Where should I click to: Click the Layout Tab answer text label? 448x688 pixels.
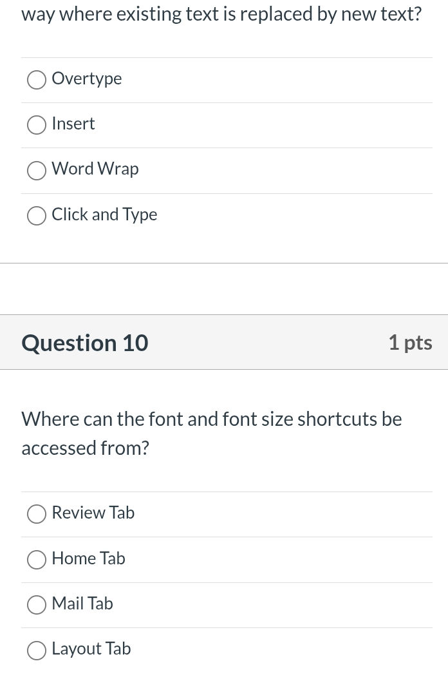pos(91,649)
